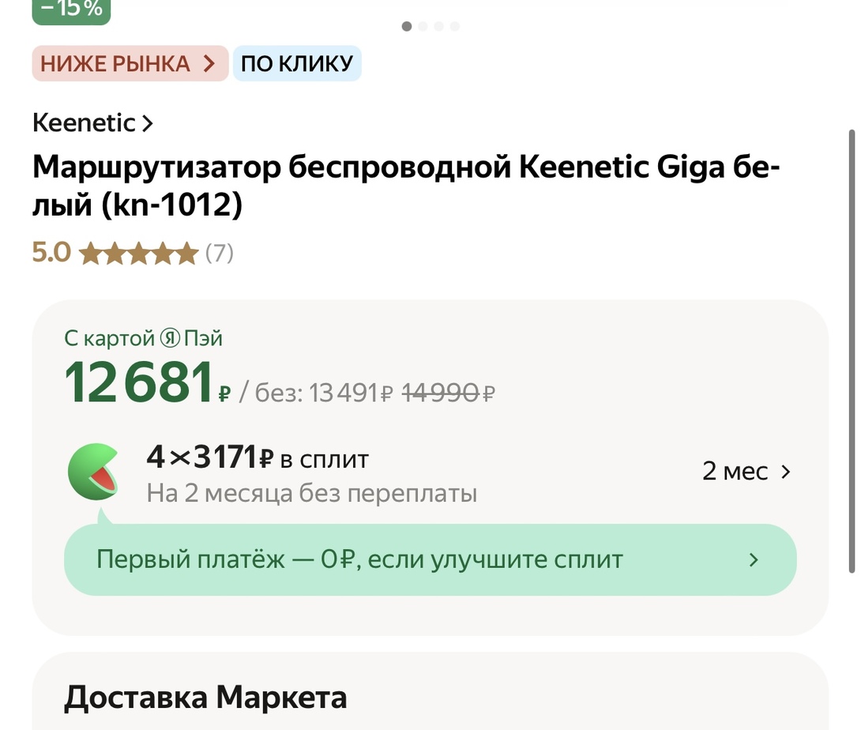
Task: Select the first active carousel dot
Action: click(407, 26)
